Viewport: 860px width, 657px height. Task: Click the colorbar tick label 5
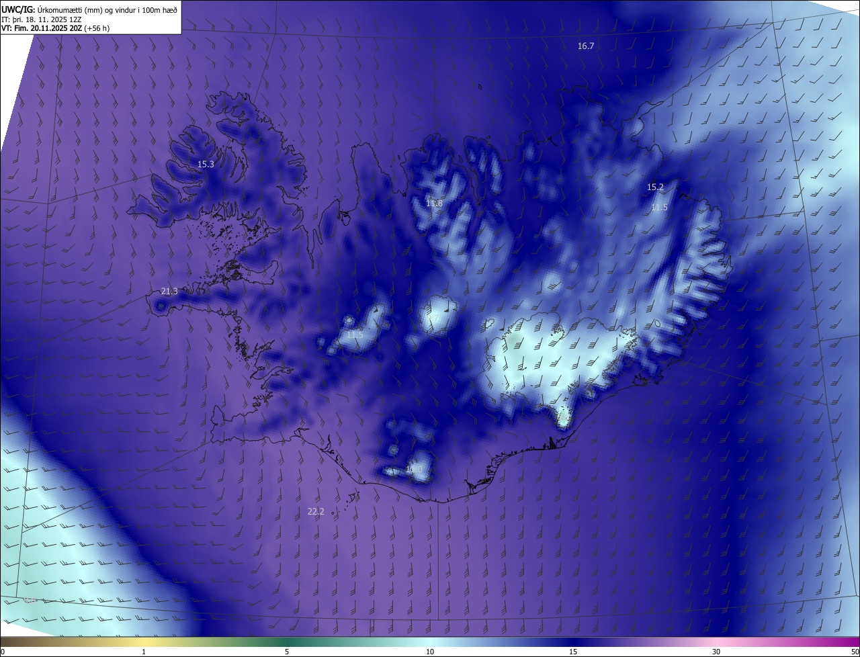pos(287,652)
